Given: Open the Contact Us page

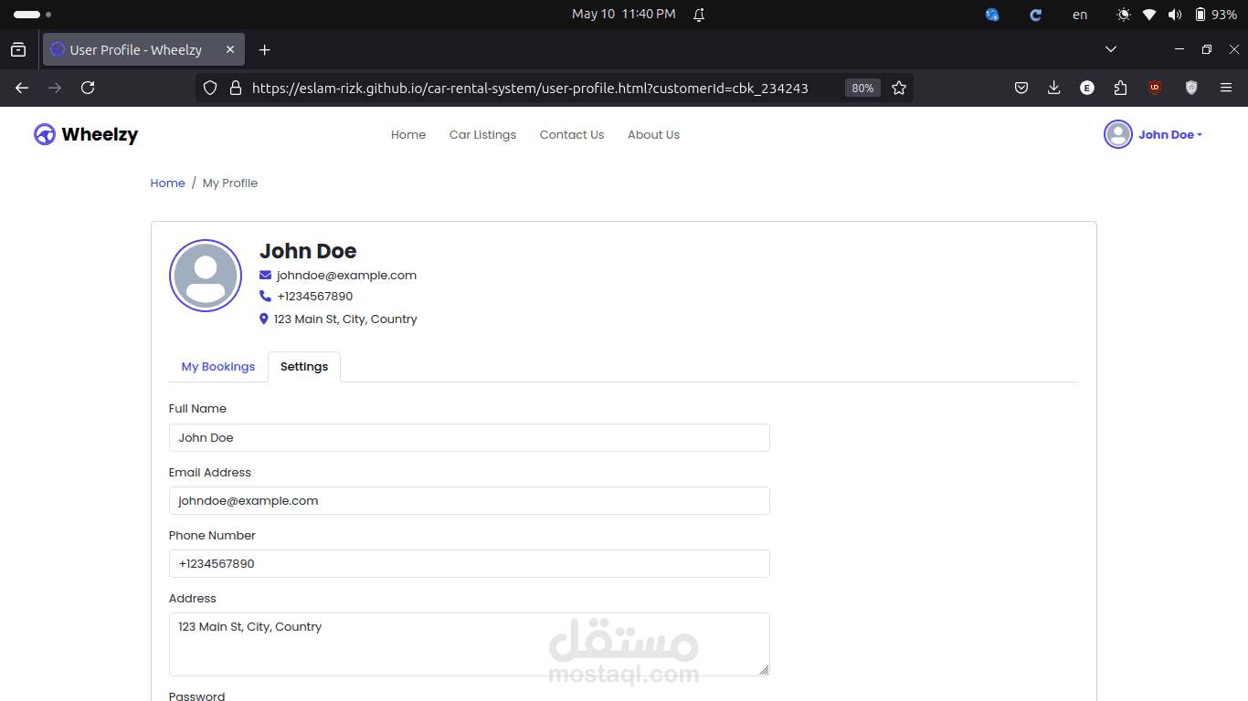Looking at the screenshot, I should 572,135.
